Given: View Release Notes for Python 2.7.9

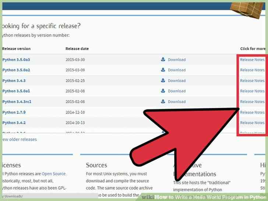Looking at the screenshot, I should [252, 112].
